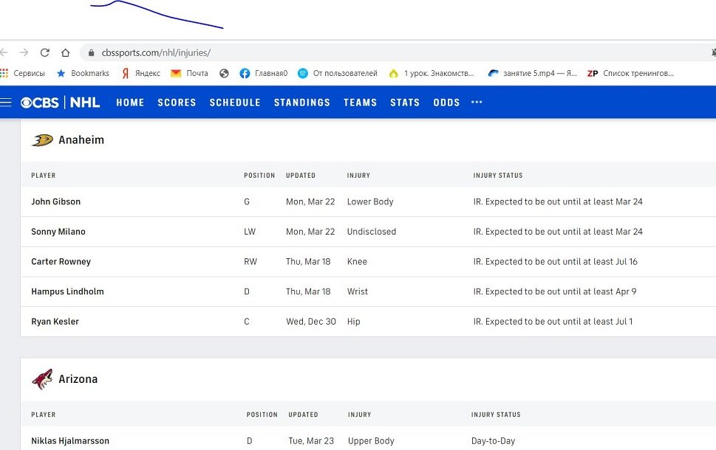Viewport: 716px width, 450px height.
Task: Click the browser back arrow
Action: [4, 53]
